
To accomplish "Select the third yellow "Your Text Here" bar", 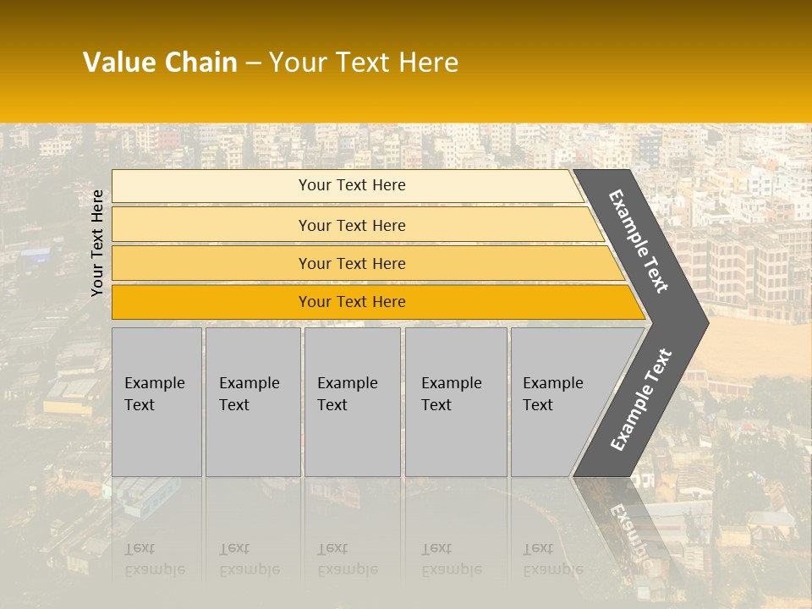I will tap(352, 264).
